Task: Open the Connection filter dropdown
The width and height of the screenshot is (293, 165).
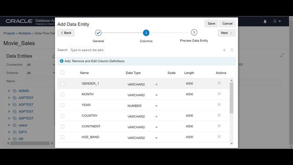Action: [x=40, y=65]
